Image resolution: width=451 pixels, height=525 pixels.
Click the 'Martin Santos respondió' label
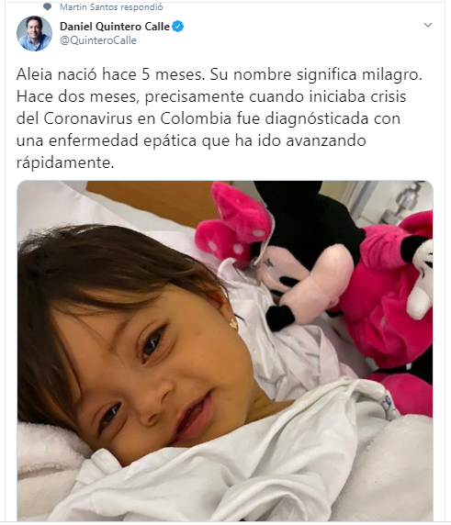111,6
